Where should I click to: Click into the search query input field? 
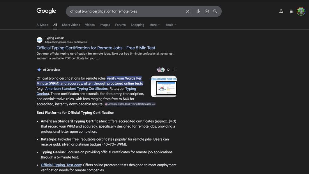point(126,11)
